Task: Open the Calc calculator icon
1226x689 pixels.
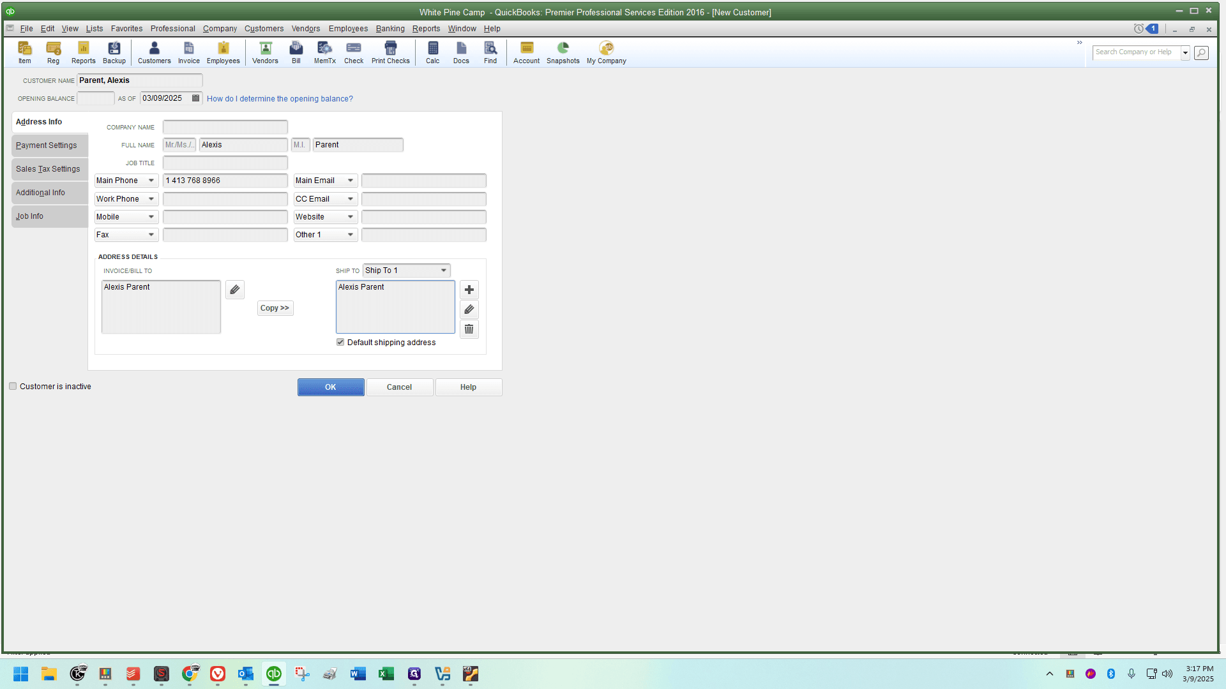Action: point(433,52)
